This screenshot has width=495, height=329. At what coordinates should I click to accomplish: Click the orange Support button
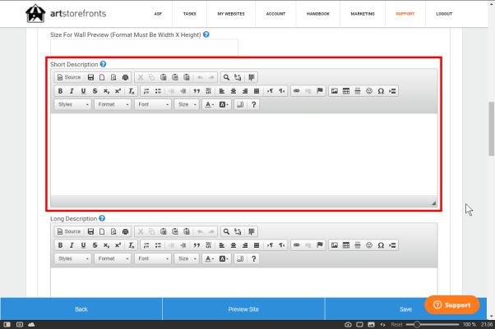[451, 304]
